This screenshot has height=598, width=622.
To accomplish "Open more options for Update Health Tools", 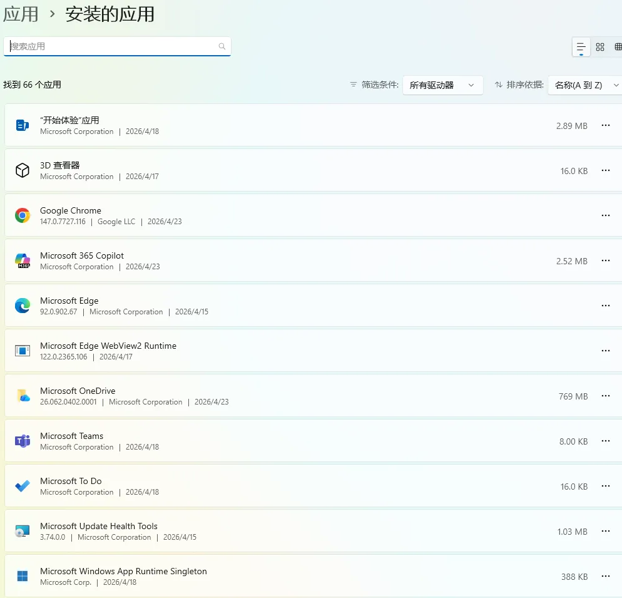I will pos(606,531).
